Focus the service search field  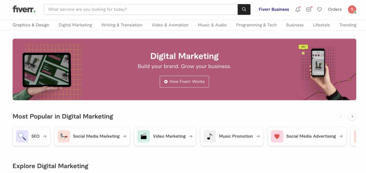[141, 9]
